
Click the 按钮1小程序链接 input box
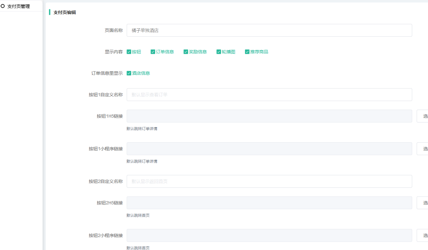pyautogui.click(x=269, y=149)
